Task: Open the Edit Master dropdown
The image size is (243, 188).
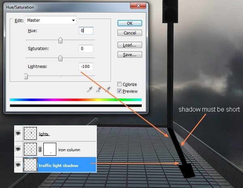Action: [51, 20]
